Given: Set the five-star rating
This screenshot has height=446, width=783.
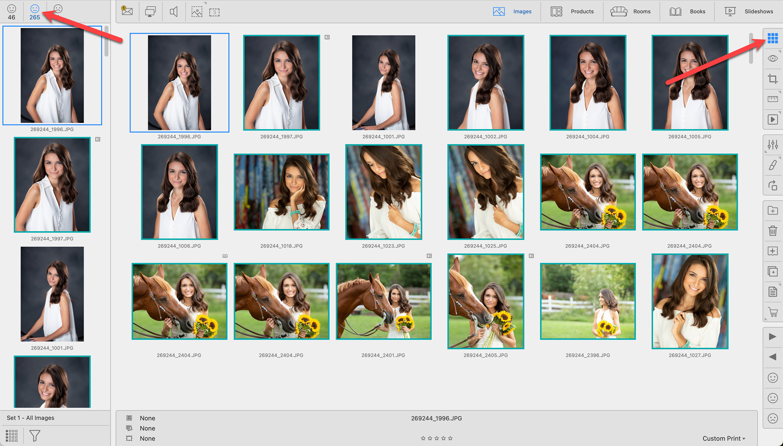Looking at the screenshot, I should 450,438.
